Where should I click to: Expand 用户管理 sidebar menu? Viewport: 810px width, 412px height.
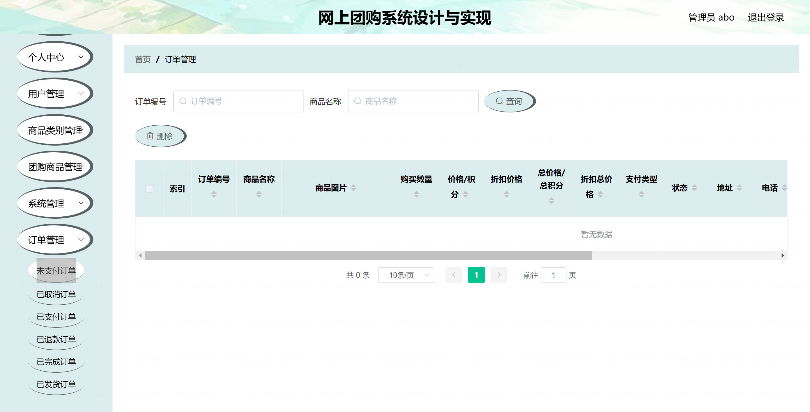55,93
